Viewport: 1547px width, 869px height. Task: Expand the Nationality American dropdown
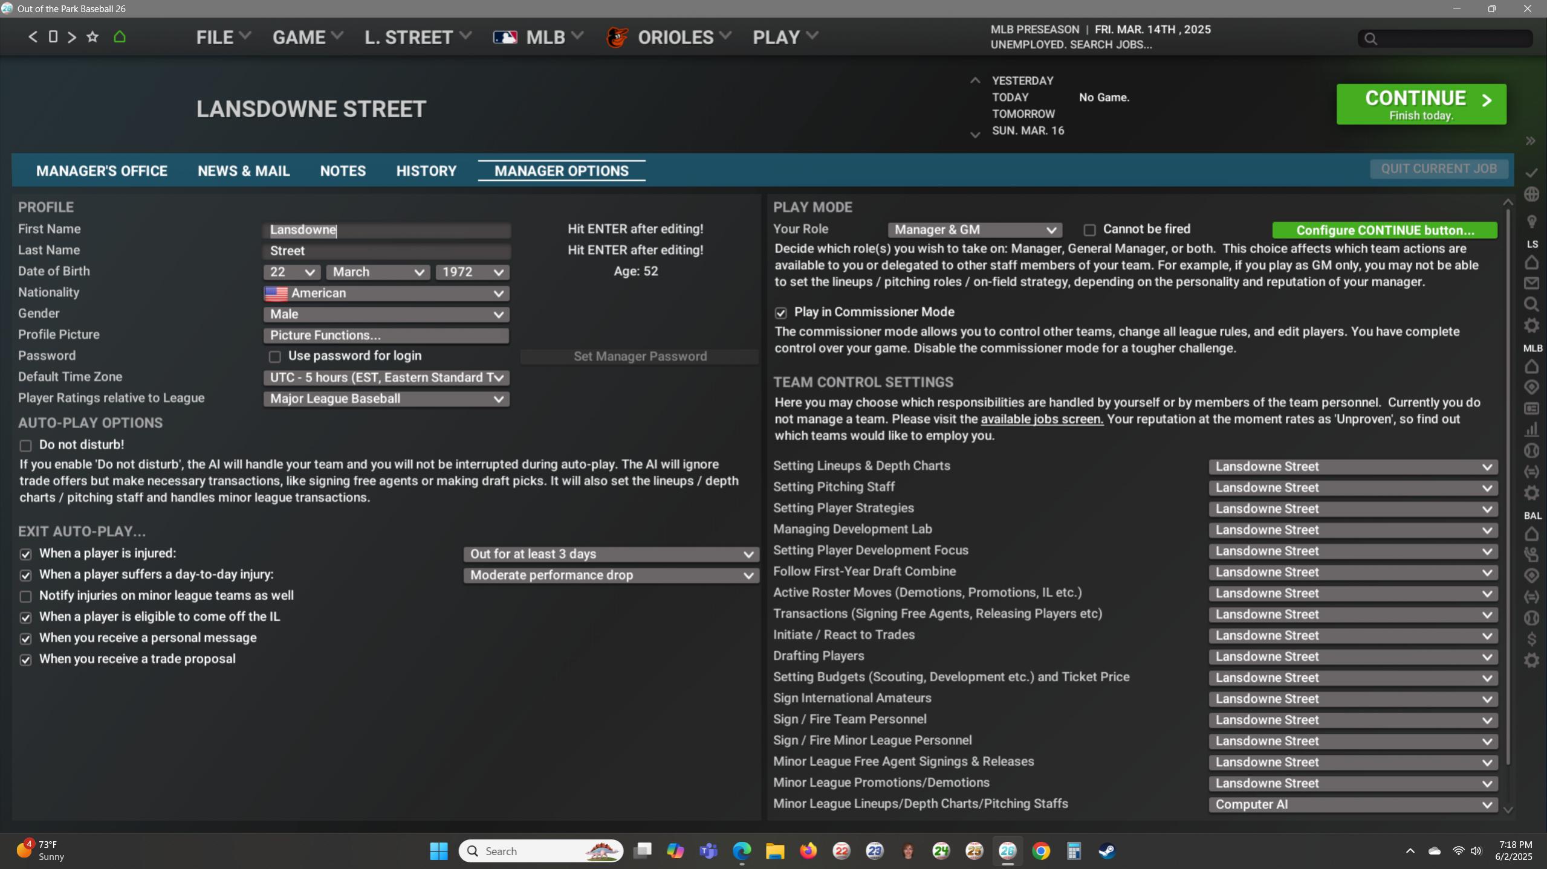click(x=386, y=293)
